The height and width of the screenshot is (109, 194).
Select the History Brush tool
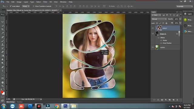click(x=2, y=48)
